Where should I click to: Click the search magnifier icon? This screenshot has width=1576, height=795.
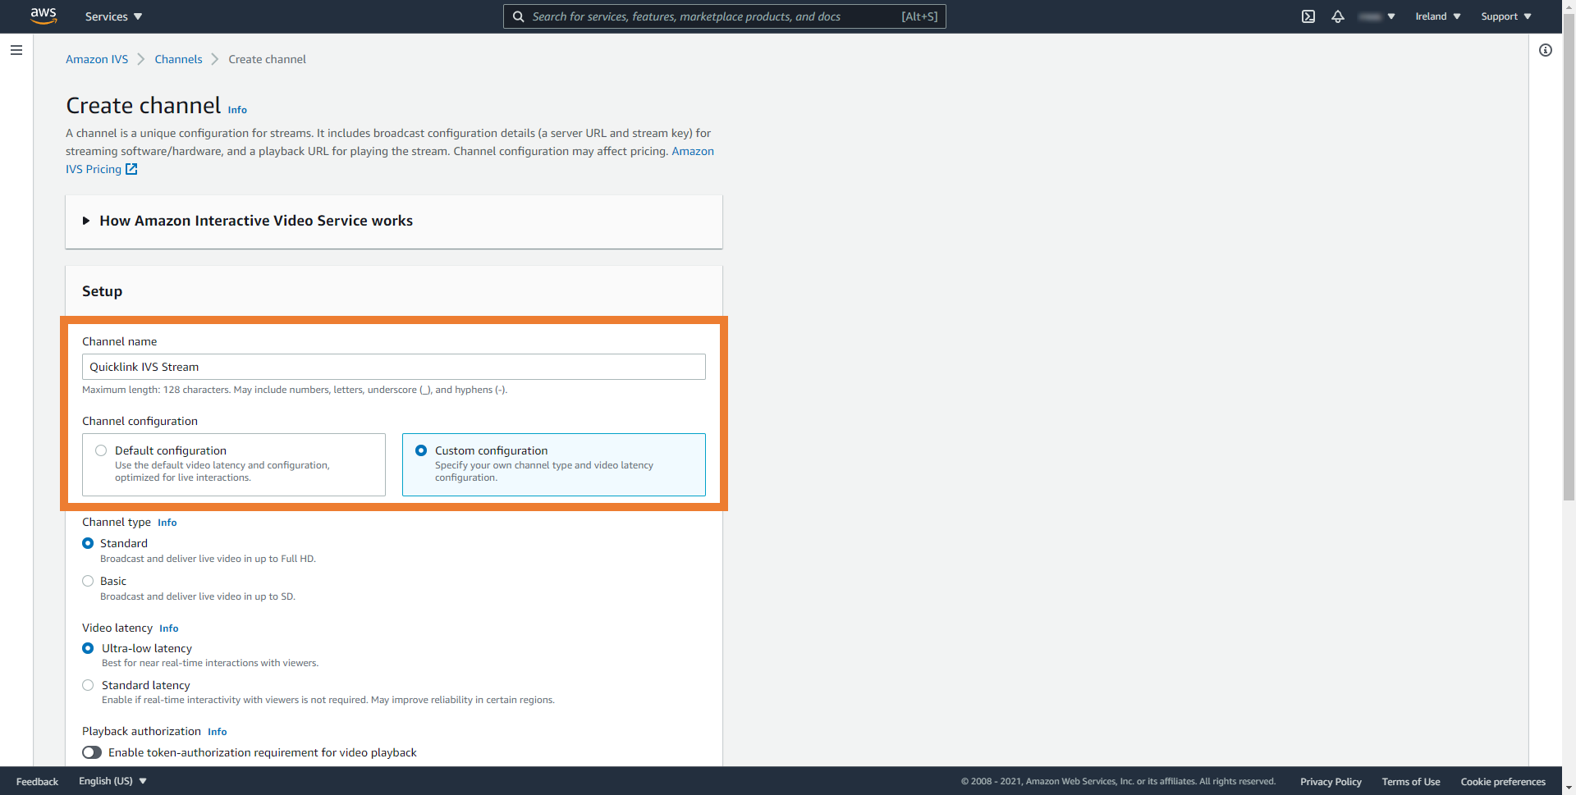coord(519,16)
